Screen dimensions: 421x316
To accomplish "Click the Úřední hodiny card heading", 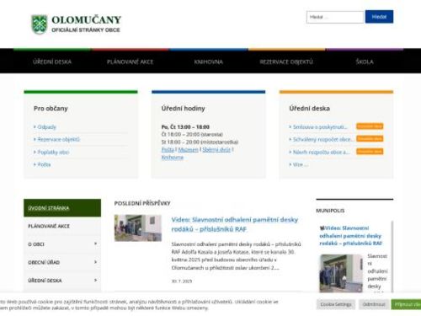I will tap(183, 109).
